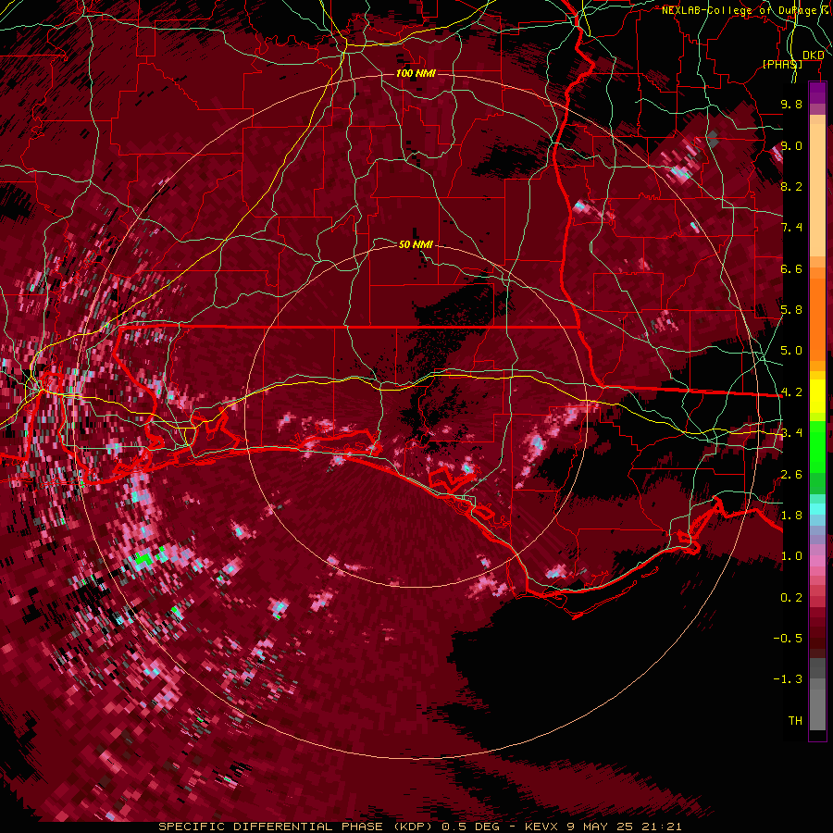Click the 5.8 value on the color scale
Screen dimensions: 833x833
pos(791,310)
